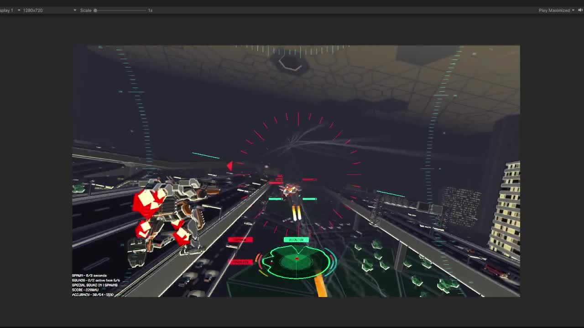Click the SCORE readout text
This screenshot has width=584, height=328.
(x=85, y=290)
